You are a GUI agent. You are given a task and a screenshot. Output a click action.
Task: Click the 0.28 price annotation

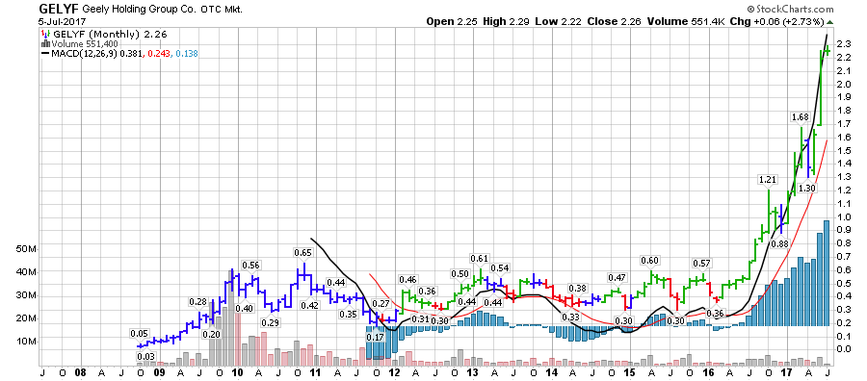tap(197, 301)
